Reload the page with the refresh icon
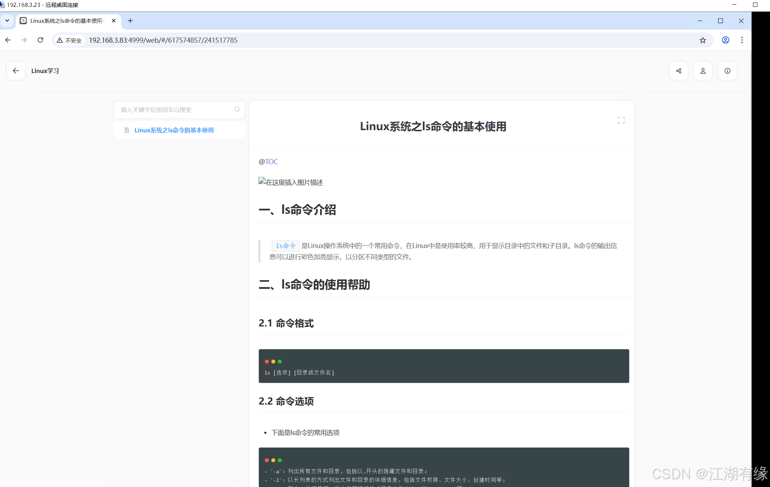 [x=40, y=40]
